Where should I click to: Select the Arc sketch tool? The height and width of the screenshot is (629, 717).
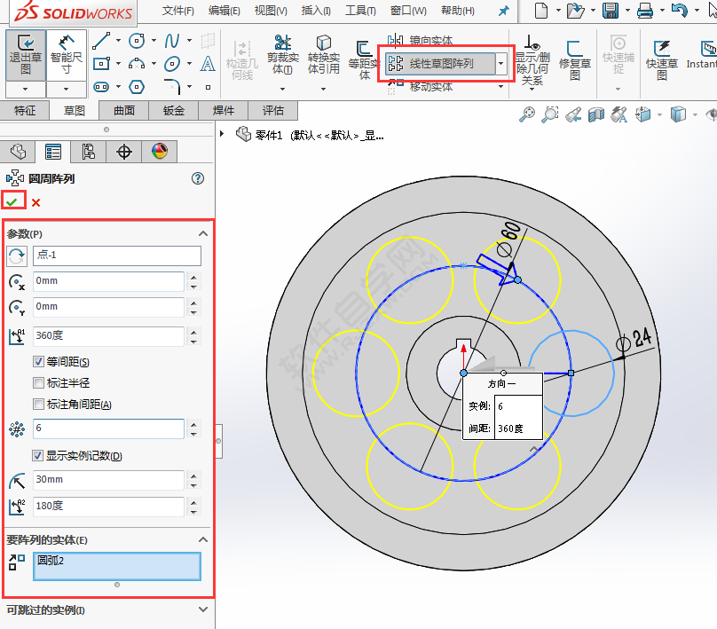(137, 64)
